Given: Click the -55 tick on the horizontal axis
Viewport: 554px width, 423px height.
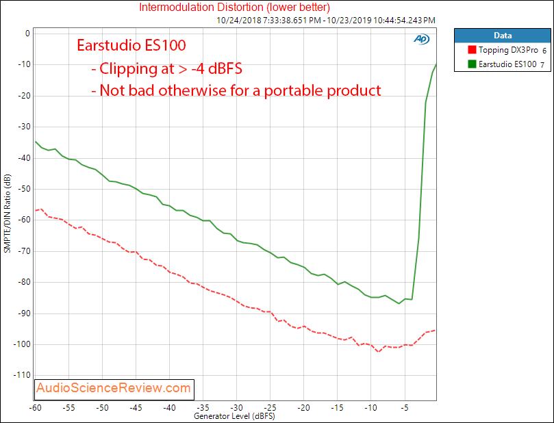Looking at the screenshot, I should [x=69, y=408].
